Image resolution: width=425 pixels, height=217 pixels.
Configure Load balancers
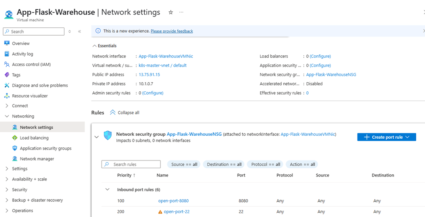[320, 56]
